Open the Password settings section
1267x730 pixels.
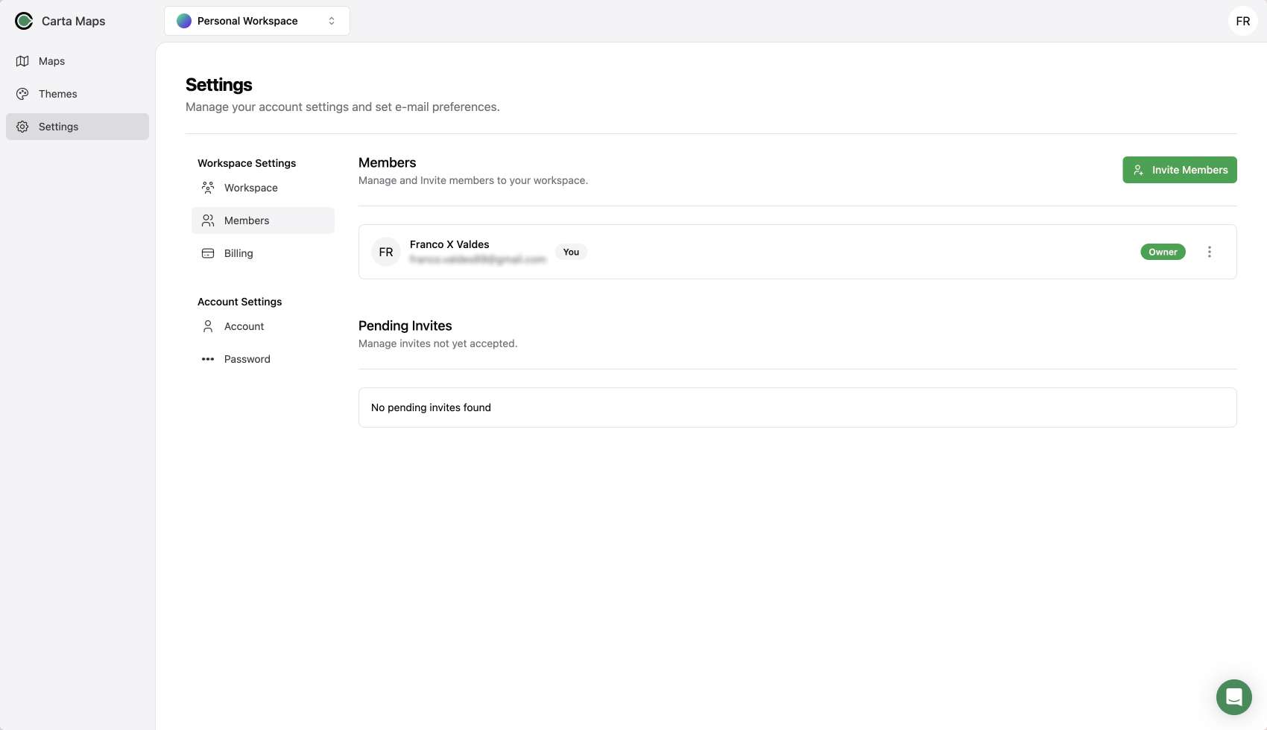pyautogui.click(x=247, y=359)
